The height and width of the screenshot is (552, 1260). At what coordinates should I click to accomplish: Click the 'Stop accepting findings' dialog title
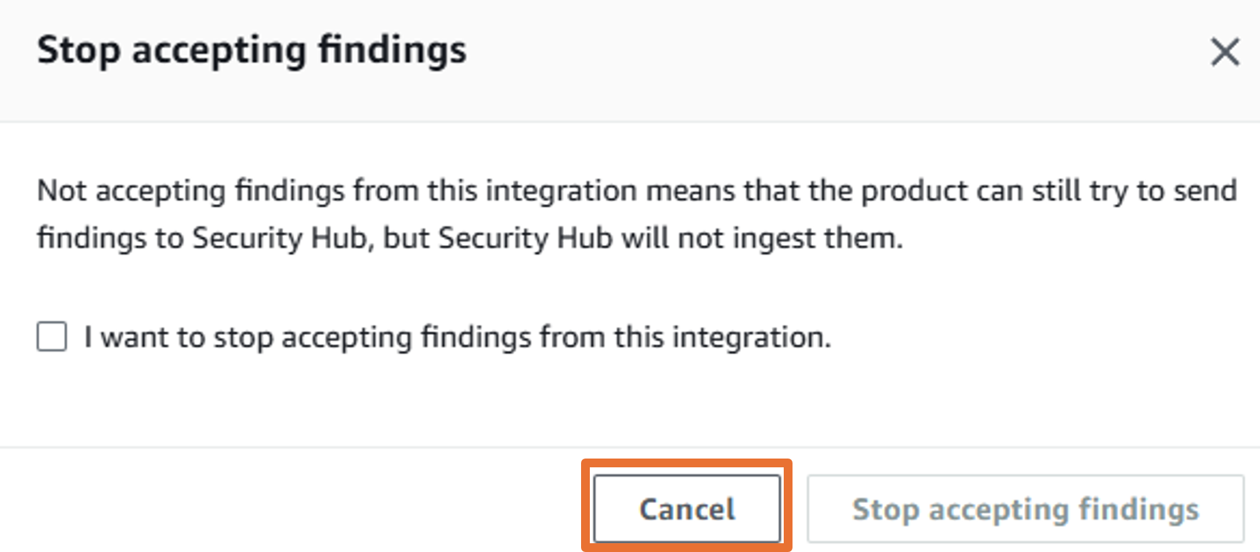(x=252, y=50)
